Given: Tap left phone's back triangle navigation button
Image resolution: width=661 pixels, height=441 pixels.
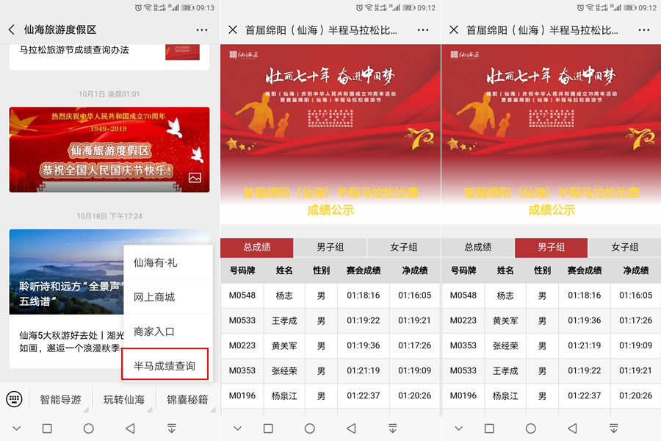Looking at the screenshot, I should (x=130, y=429).
